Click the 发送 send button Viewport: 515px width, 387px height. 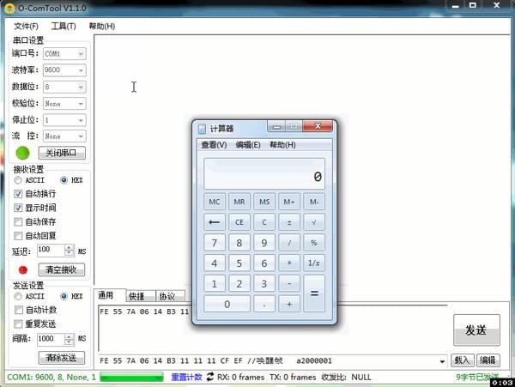[476, 330]
